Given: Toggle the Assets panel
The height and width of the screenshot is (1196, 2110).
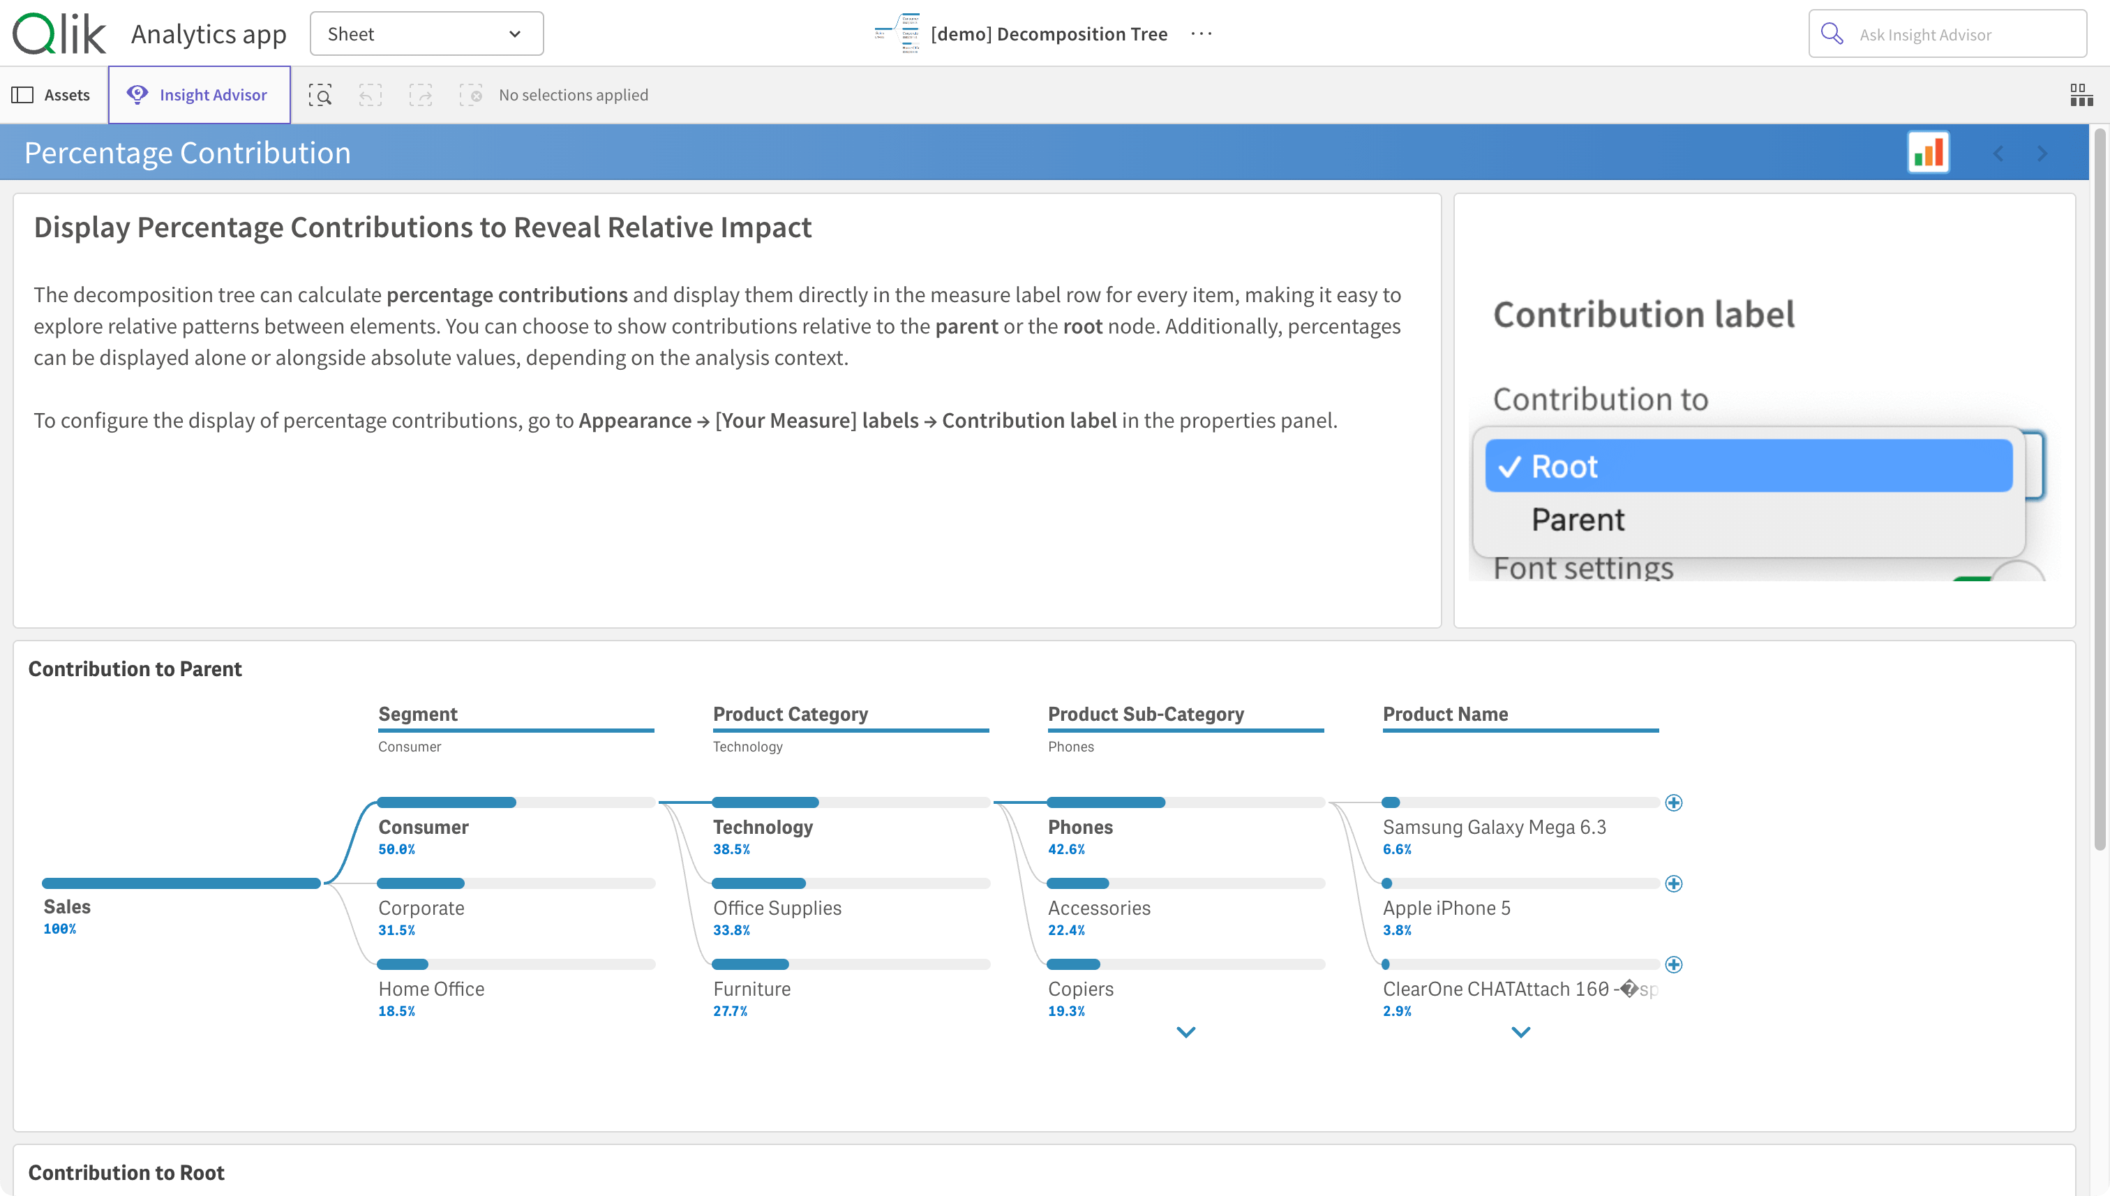Looking at the screenshot, I should 51,96.
